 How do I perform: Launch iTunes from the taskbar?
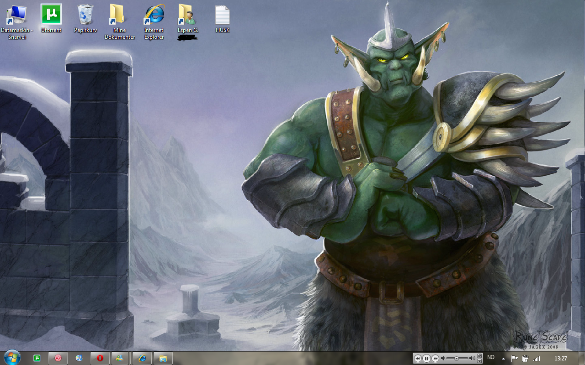pyautogui.click(x=79, y=358)
